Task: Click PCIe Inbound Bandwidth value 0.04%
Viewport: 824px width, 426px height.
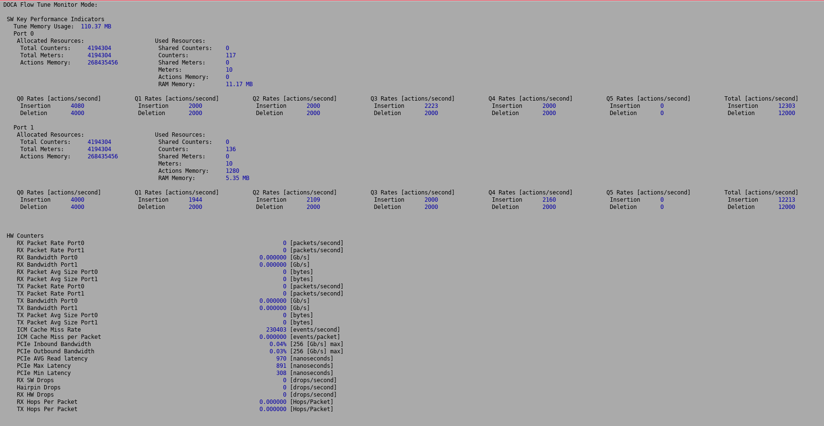Action: click(x=278, y=344)
